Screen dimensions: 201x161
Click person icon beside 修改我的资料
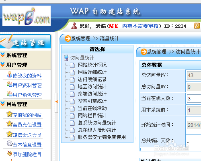point(10,74)
